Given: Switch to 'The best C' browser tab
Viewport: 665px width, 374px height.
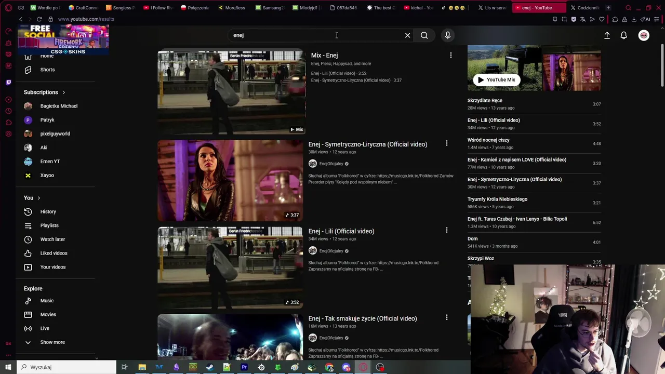Looking at the screenshot, I should pos(382,8).
